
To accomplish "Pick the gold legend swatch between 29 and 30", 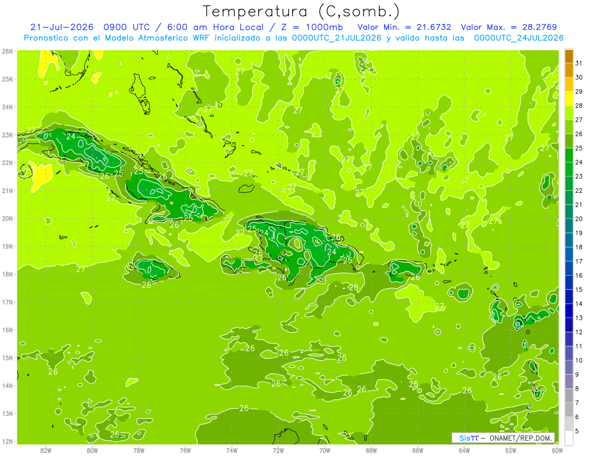I will pyautogui.click(x=569, y=84).
